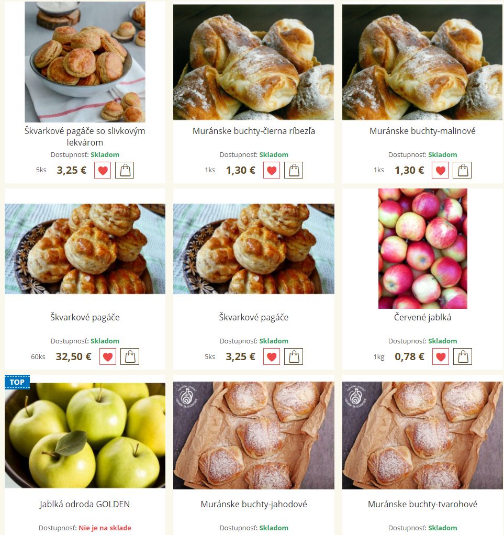
Task: Open Muránske buchty-jahodové product photo
Action: tap(254, 436)
